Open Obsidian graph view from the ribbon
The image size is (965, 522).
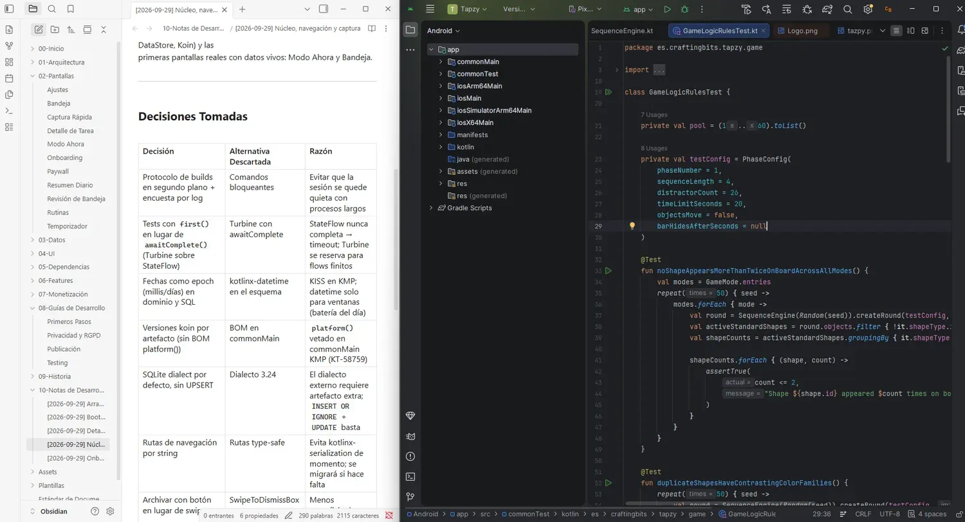point(9,46)
